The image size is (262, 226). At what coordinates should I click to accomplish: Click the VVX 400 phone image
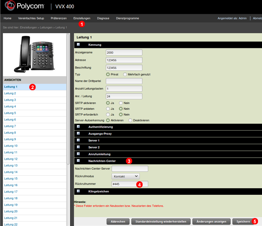click(34, 54)
